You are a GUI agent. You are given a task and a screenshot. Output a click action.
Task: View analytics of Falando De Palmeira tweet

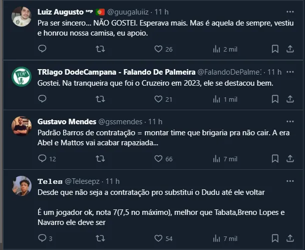216,99
